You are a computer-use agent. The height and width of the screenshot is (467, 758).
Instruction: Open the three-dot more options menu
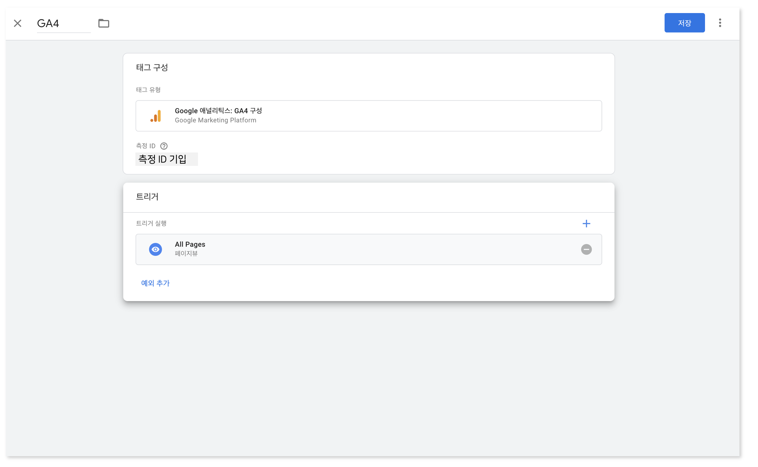720,23
